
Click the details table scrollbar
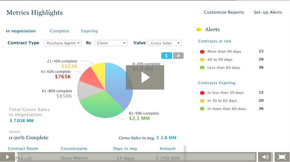click(x=185, y=149)
